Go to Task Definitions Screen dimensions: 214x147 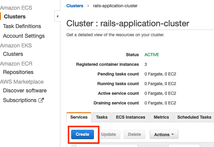point(22,26)
